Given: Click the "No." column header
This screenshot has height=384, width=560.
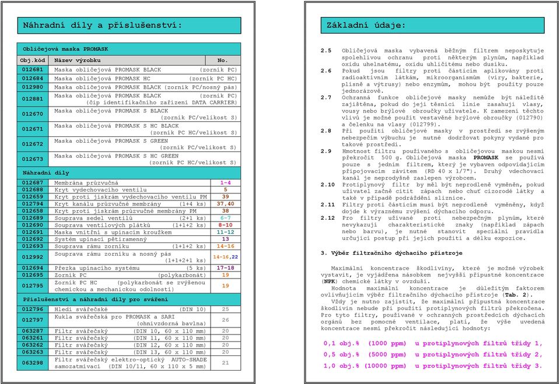Looking at the screenshot, I should point(222,61).
